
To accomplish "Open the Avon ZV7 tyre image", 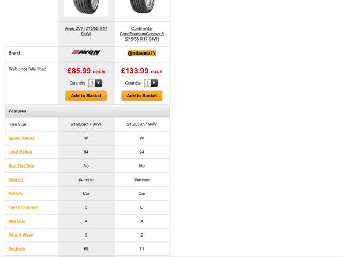I will (x=86, y=7).
